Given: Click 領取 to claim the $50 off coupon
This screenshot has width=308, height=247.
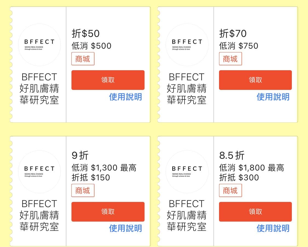Looking at the screenshot, I should 108,80.
